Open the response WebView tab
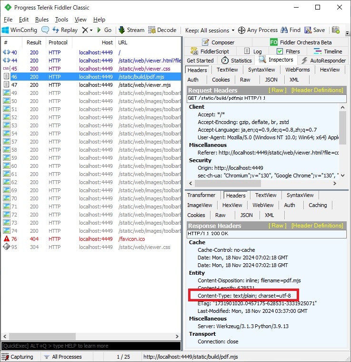The image size is (351, 362). coord(263,205)
